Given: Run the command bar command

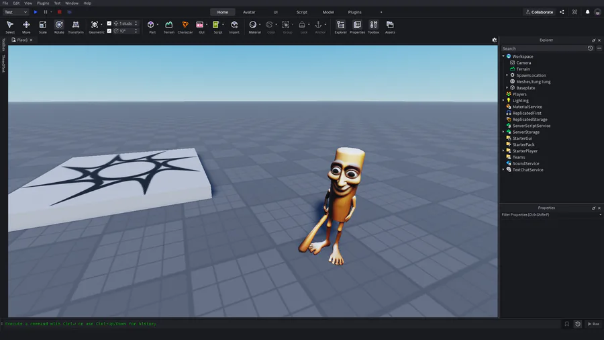Looking at the screenshot, I should 594,324.
